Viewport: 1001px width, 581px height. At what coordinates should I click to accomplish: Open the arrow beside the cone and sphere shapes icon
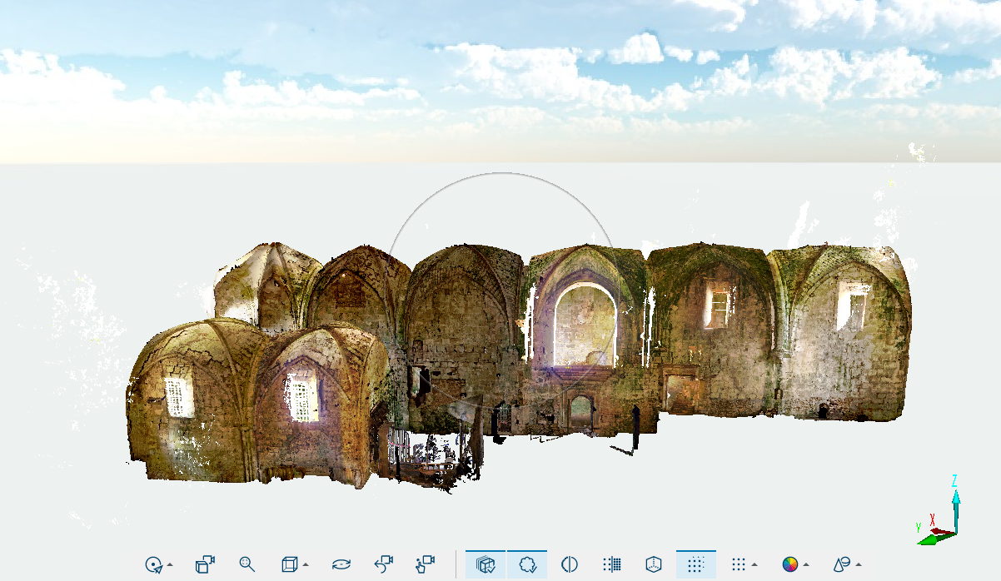click(x=858, y=565)
